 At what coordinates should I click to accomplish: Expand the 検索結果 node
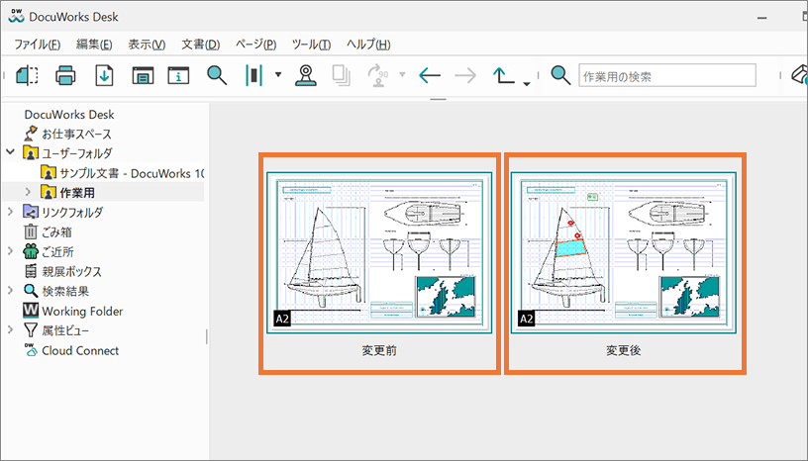click(10, 291)
